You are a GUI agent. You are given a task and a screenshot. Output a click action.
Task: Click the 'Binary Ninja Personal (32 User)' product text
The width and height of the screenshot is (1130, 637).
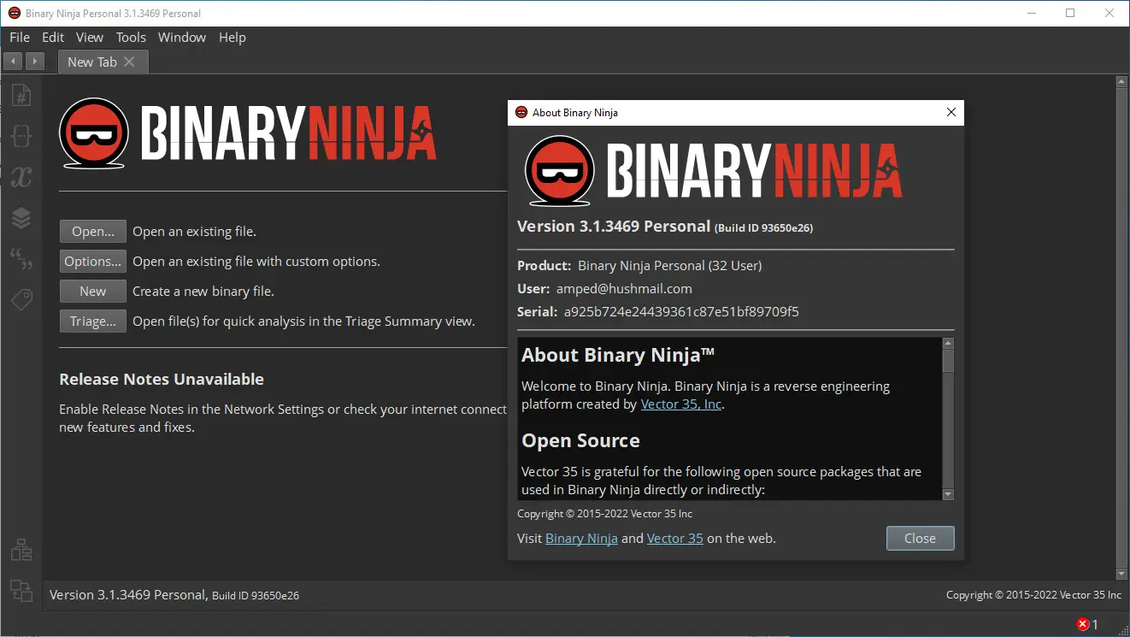669,266
